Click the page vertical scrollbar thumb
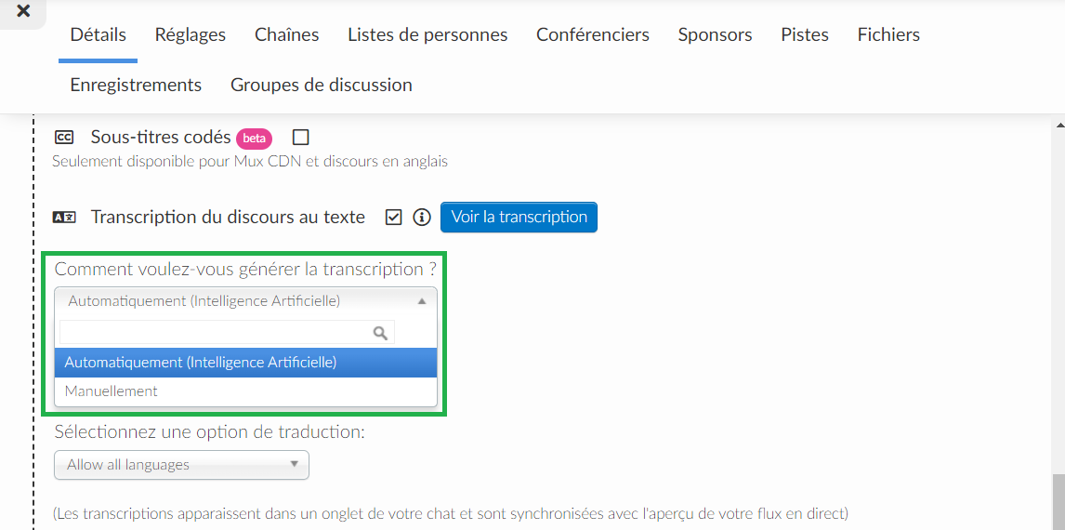The width and height of the screenshot is (1065, 530). coord(1058,501)
